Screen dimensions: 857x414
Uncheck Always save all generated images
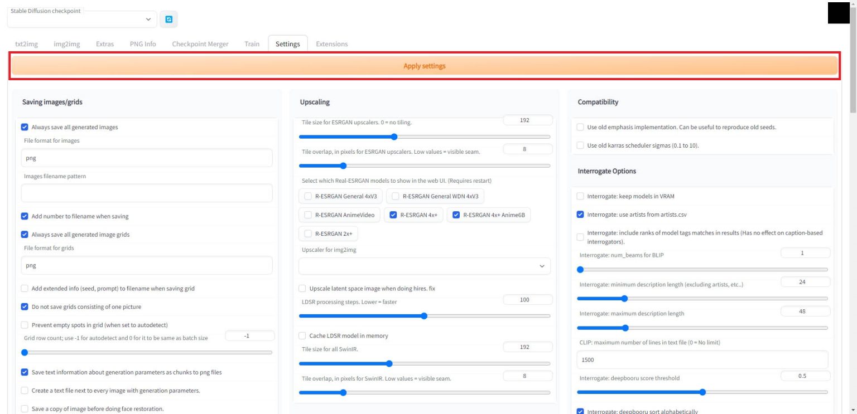[x=25, y=127]
